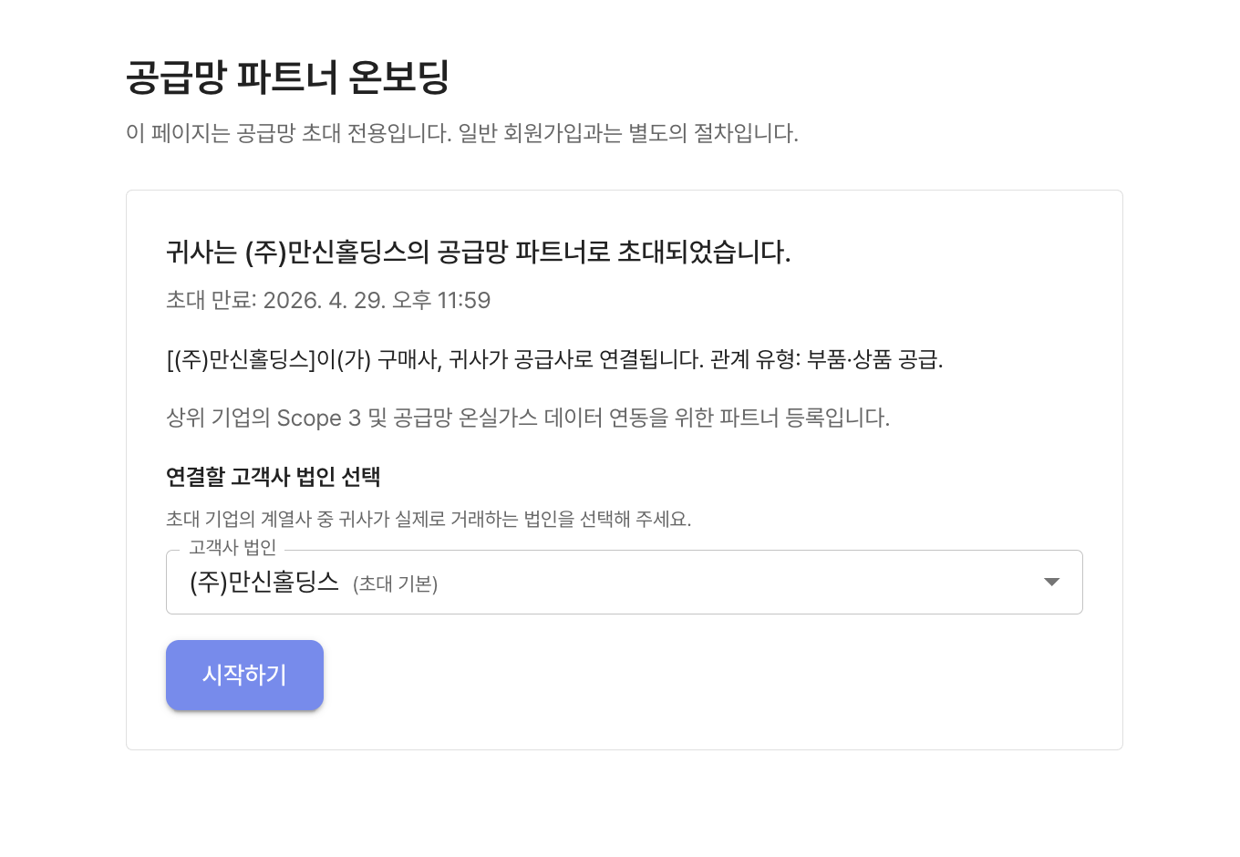The width and height of the screenshot is (1240, 857).
Task: Click the 연결할 고객사 법인 선택 heading
Action: [274, 477]
